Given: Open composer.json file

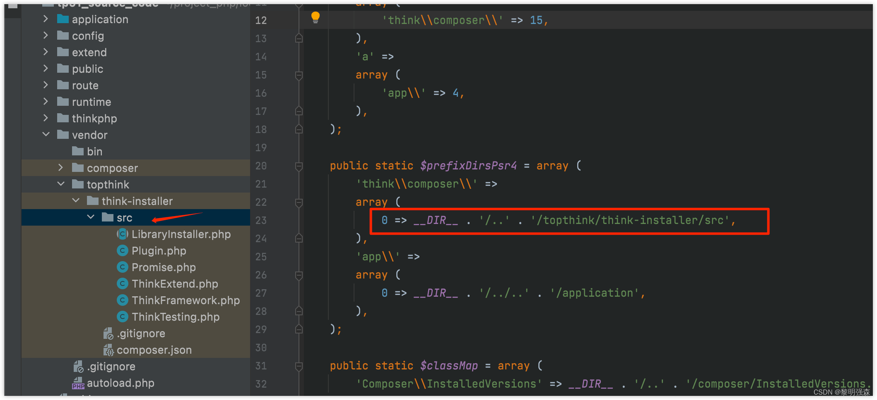Looking at the screenshot, I should pos(154,350).
